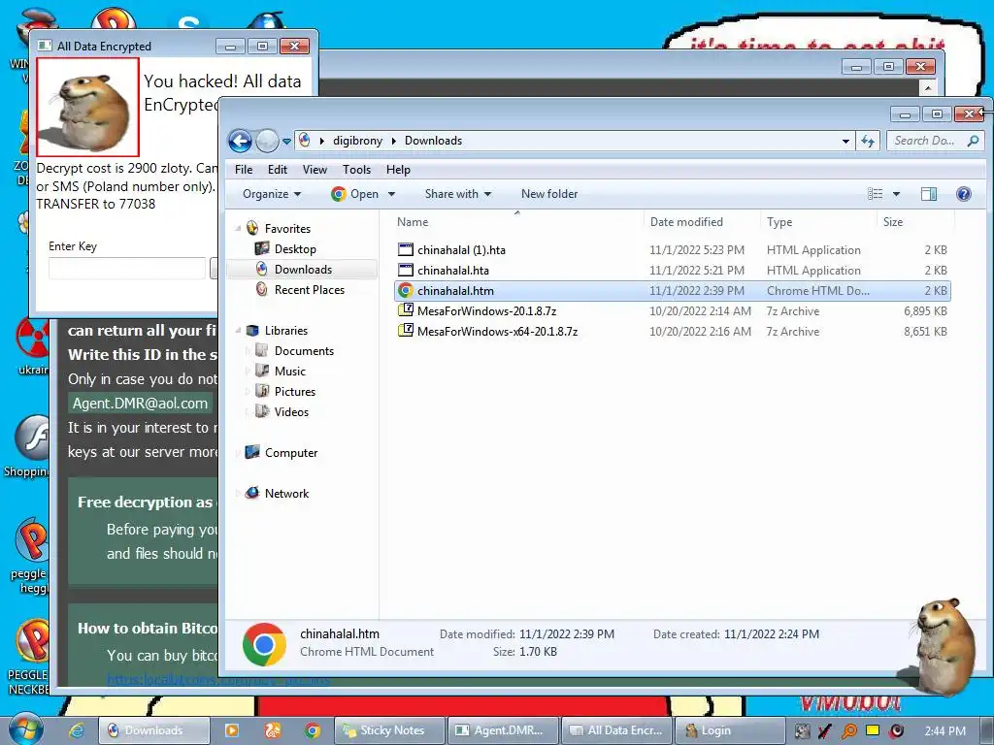Click digibrony in the address breadcrumb
The width and height of the screenshot is (994, 745).
click(357, 141)
